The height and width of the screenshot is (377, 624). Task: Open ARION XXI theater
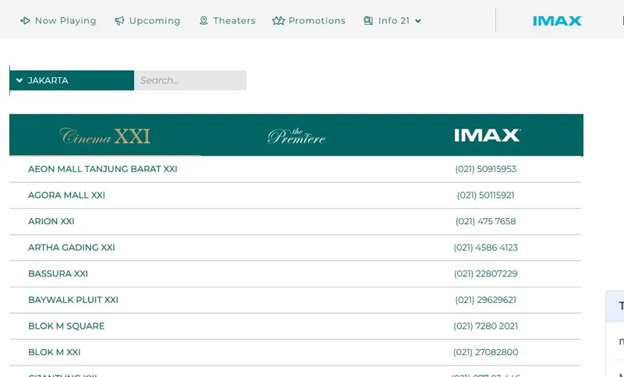[51, 222]
